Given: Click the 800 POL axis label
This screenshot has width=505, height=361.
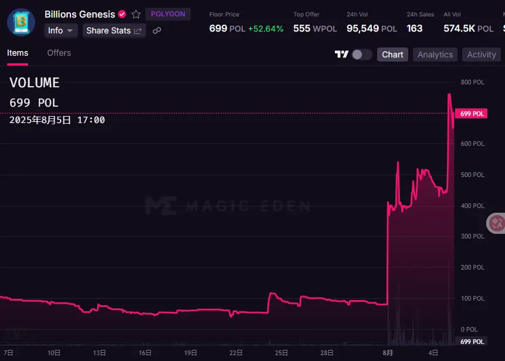Looking at the screenshot, I should tap(473, 83).
